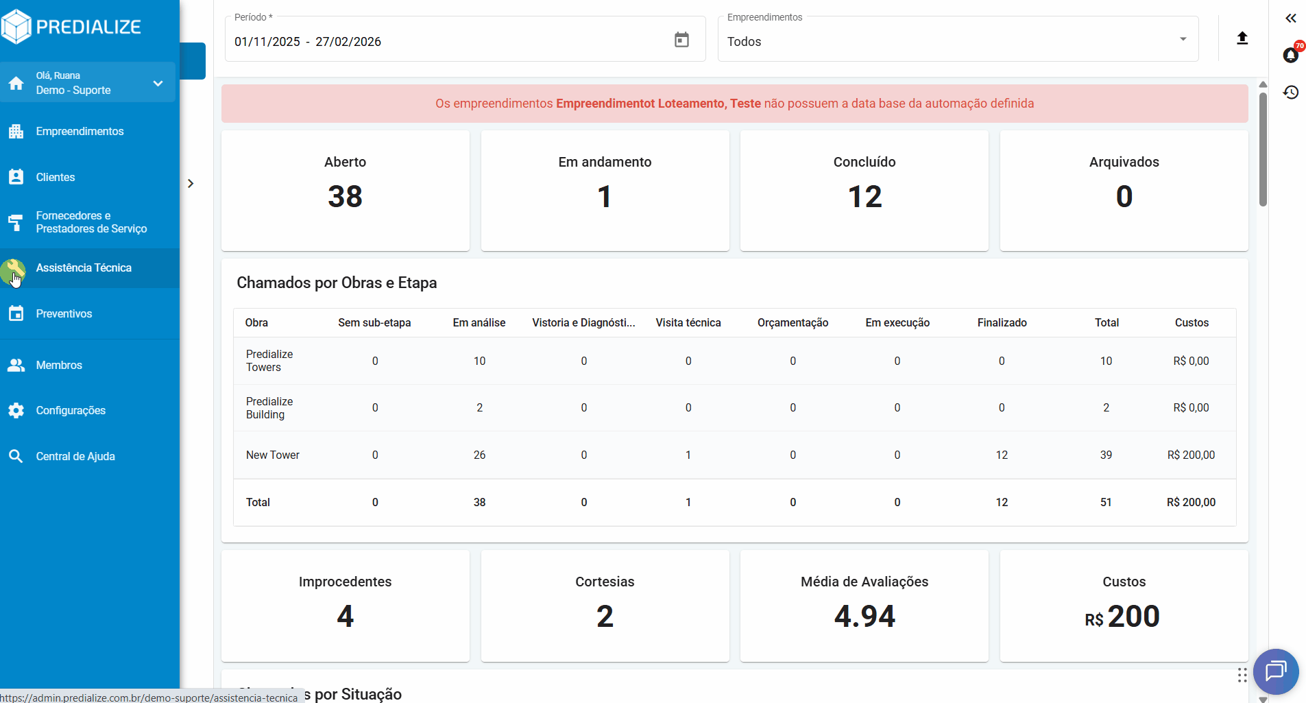This screenshot has width=1306, height=703.
Task: Open Configurações settings
Action: [x=71, y=410]
